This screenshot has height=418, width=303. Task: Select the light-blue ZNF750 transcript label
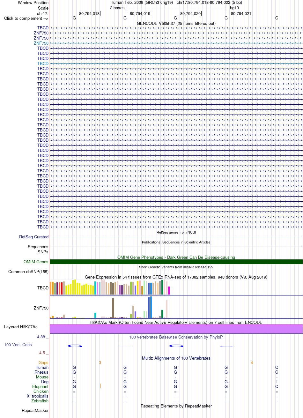pyautogui.click(x=41, y=43)
